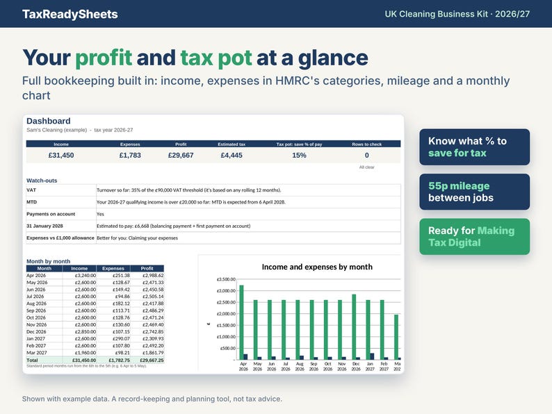Click the 'Month by month' heading
The height and width of the screenshot is (414, 552).
[x=48, y=261]
